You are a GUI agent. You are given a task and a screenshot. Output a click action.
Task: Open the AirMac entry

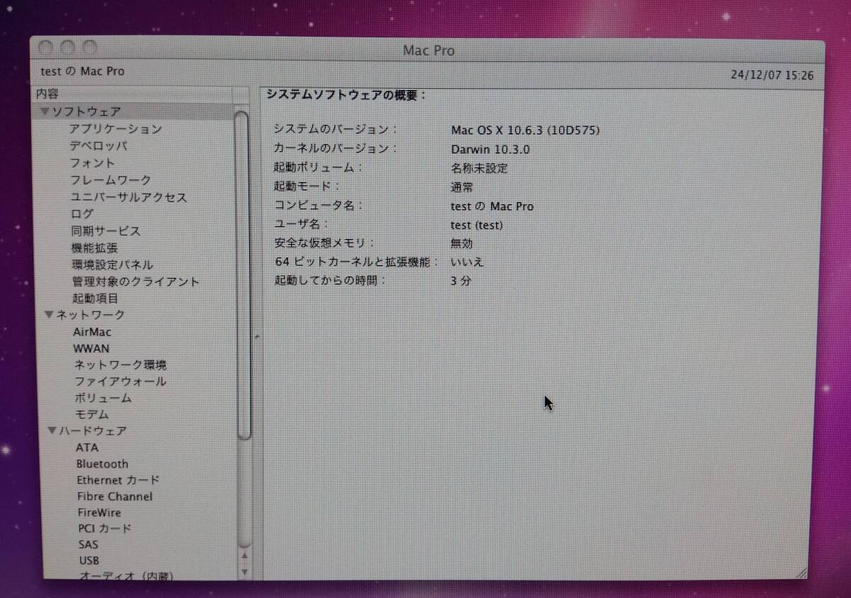tap(92, 332)
